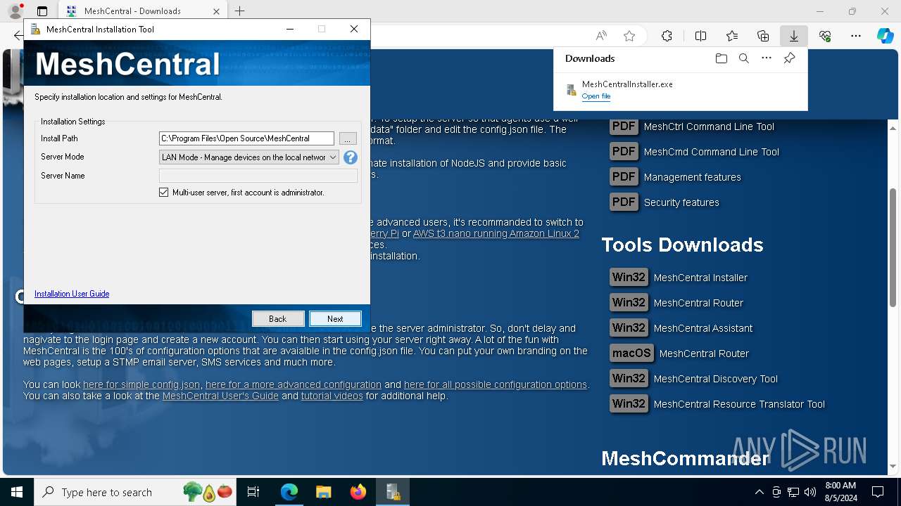Screen dimensions: 901x506
Task: Click the Server Name input field
Action: (x=258, y=176)
